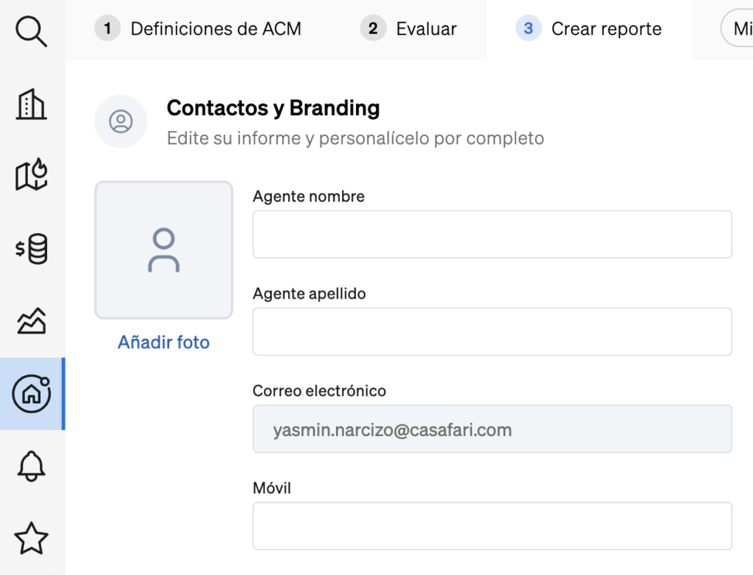Click the step number 3 badge
753x575 pixels.
[528, 29]
